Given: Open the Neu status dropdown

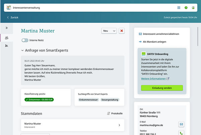Looking at the screenshot, I should (109, 31).
